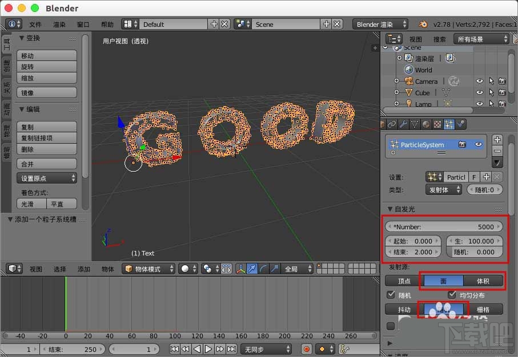Click the 设置原点 button
The height and width of the screenshot is (357, 518).
click(46, 178)
